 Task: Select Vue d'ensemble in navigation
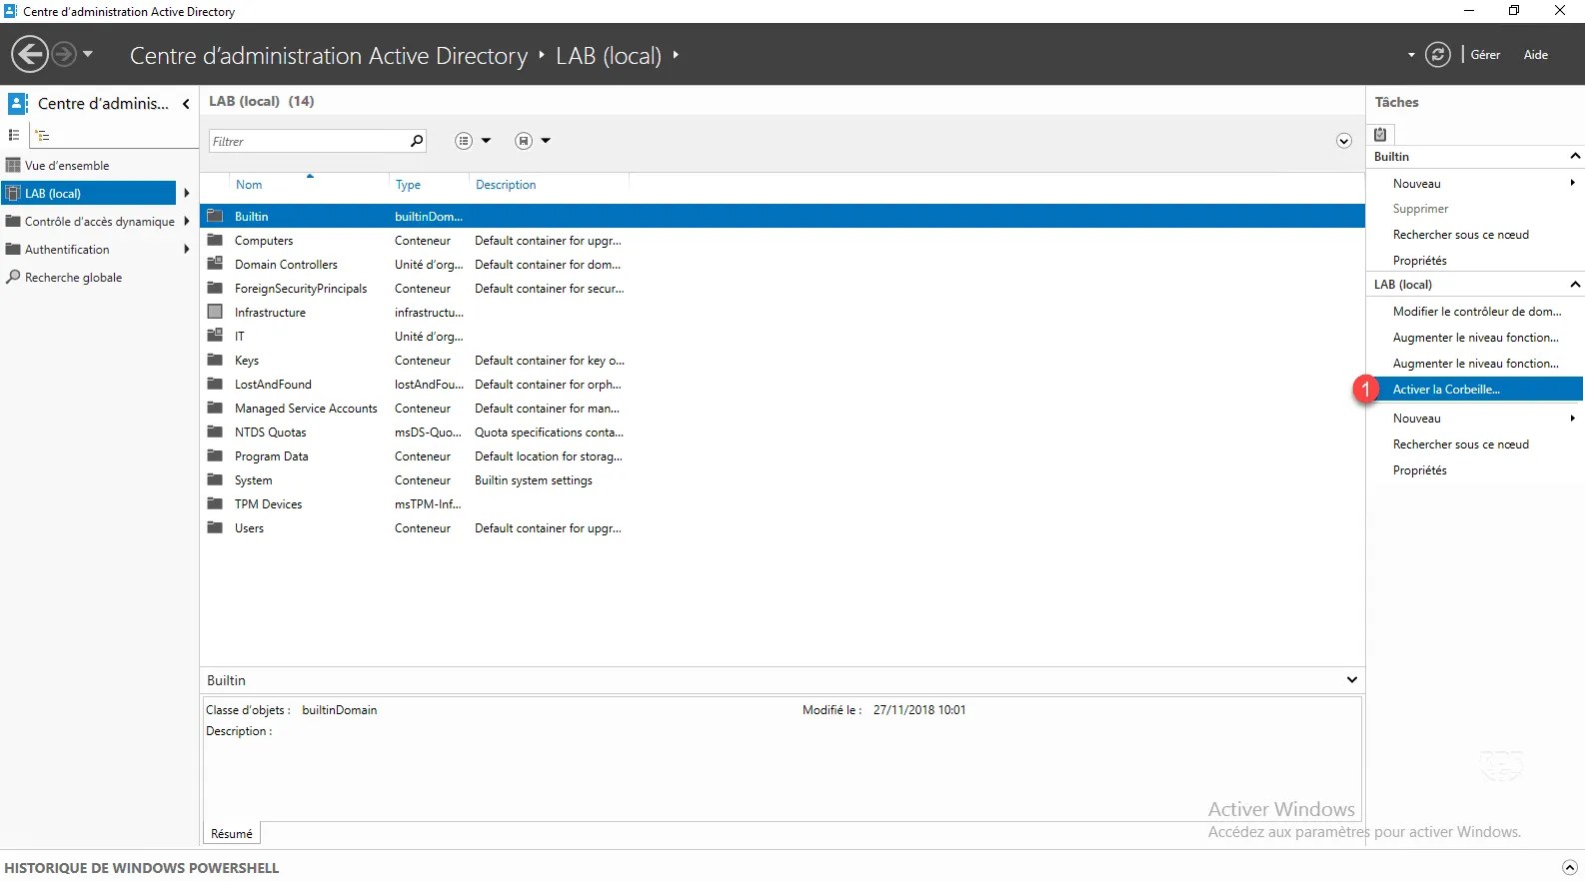[67, 166]
